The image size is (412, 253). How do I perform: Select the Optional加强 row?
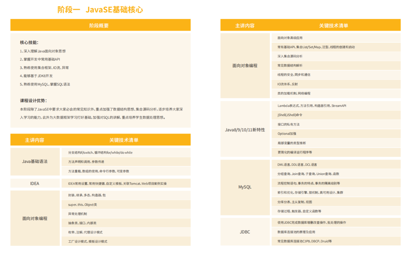pyautogui.click(x=287, y=134)
